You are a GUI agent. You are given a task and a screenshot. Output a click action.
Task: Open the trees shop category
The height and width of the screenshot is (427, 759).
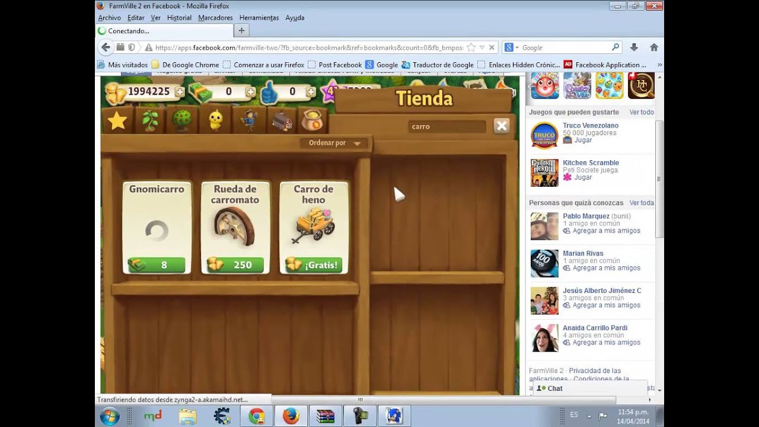pos(182,120)
